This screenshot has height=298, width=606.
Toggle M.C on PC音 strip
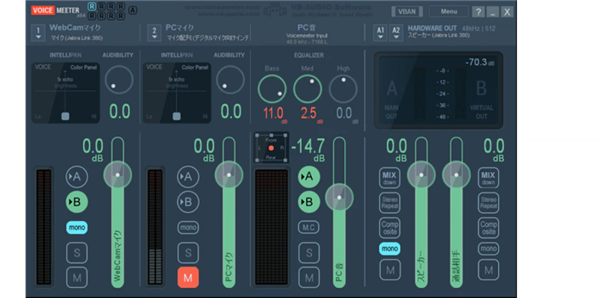309,228
